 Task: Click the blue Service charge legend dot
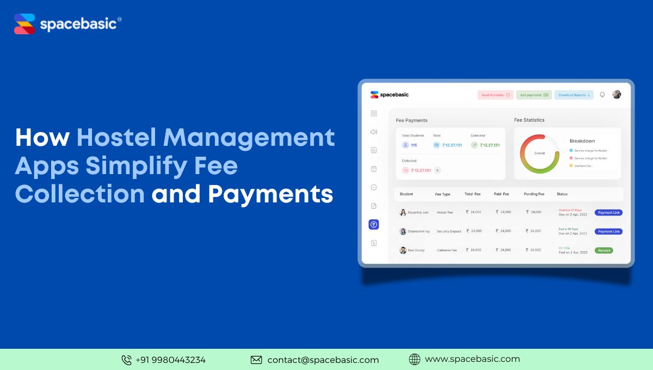(x=571, y=150)
